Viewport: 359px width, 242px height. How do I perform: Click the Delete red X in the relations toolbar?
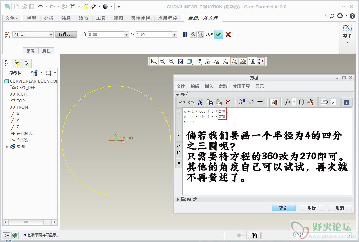[228, 102]
